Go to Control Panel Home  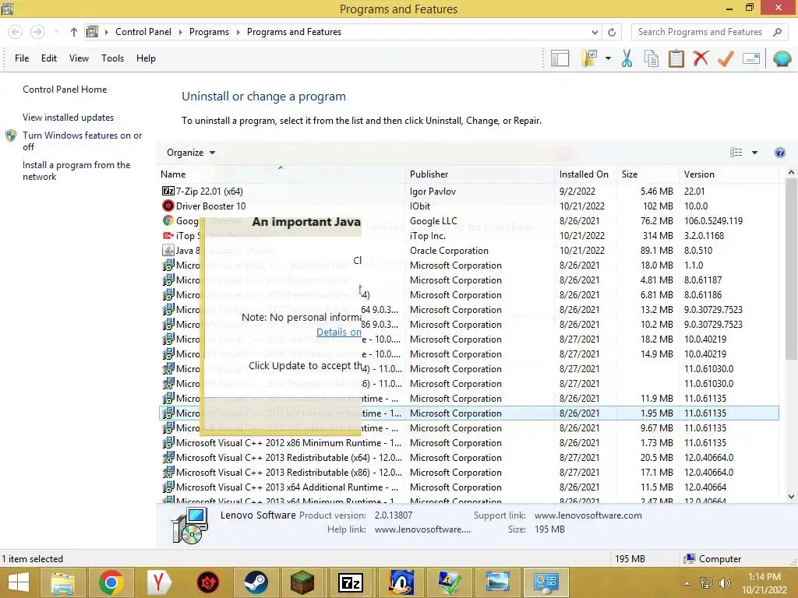coord(65,90)
